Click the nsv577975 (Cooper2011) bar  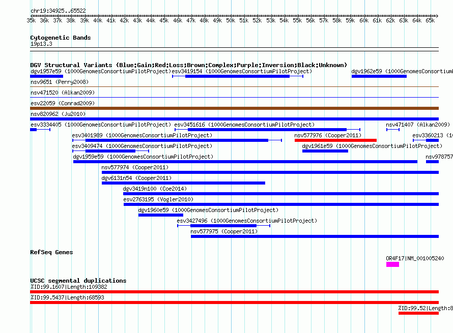coord(315,236)
